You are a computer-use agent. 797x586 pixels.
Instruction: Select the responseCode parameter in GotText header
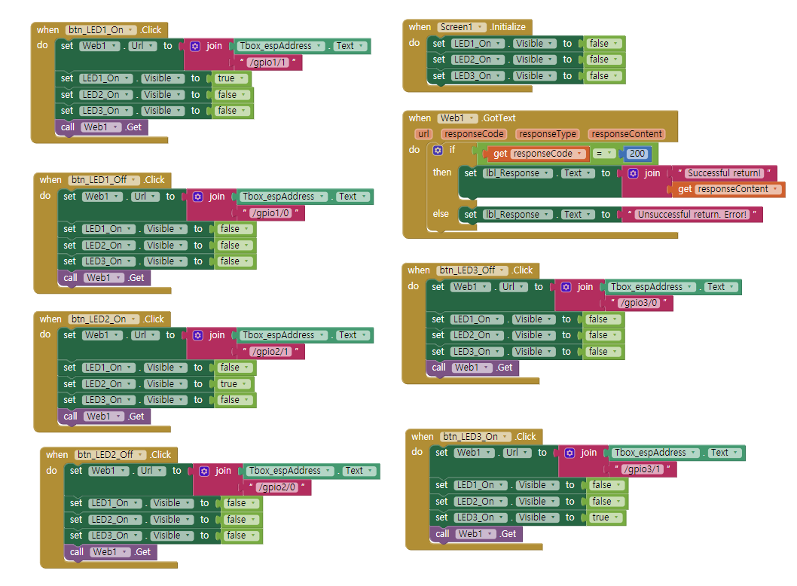point(473,134)
